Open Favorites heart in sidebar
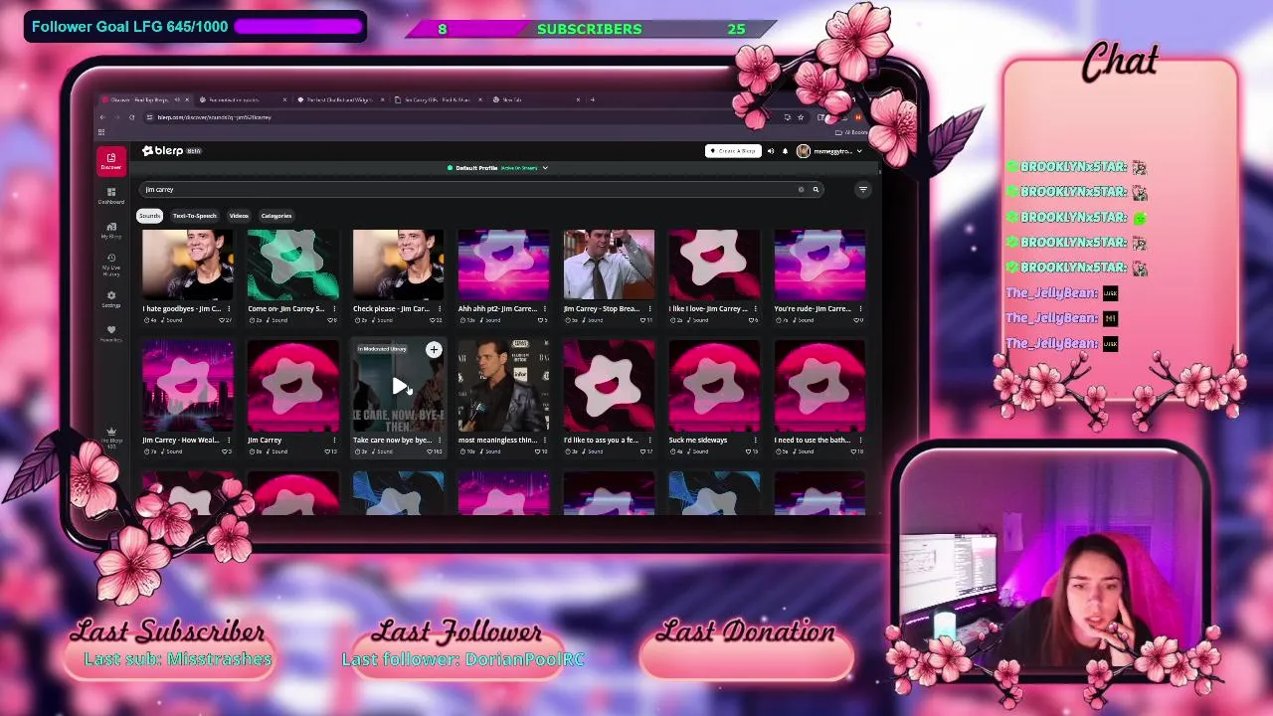The height and width of the screenshot is (716, 1273). pos(111,333)
